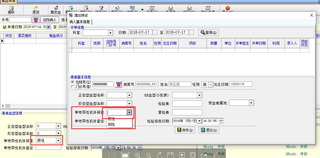The image size is (320, 158).
Task: Open dialog's 检验报告日期 date dropdown
Action: pyautogui.click(x=199, y=121)
